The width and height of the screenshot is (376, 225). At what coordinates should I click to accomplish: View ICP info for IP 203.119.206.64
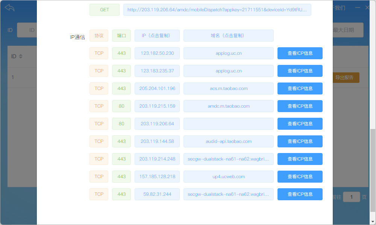[x=300, y=124]
